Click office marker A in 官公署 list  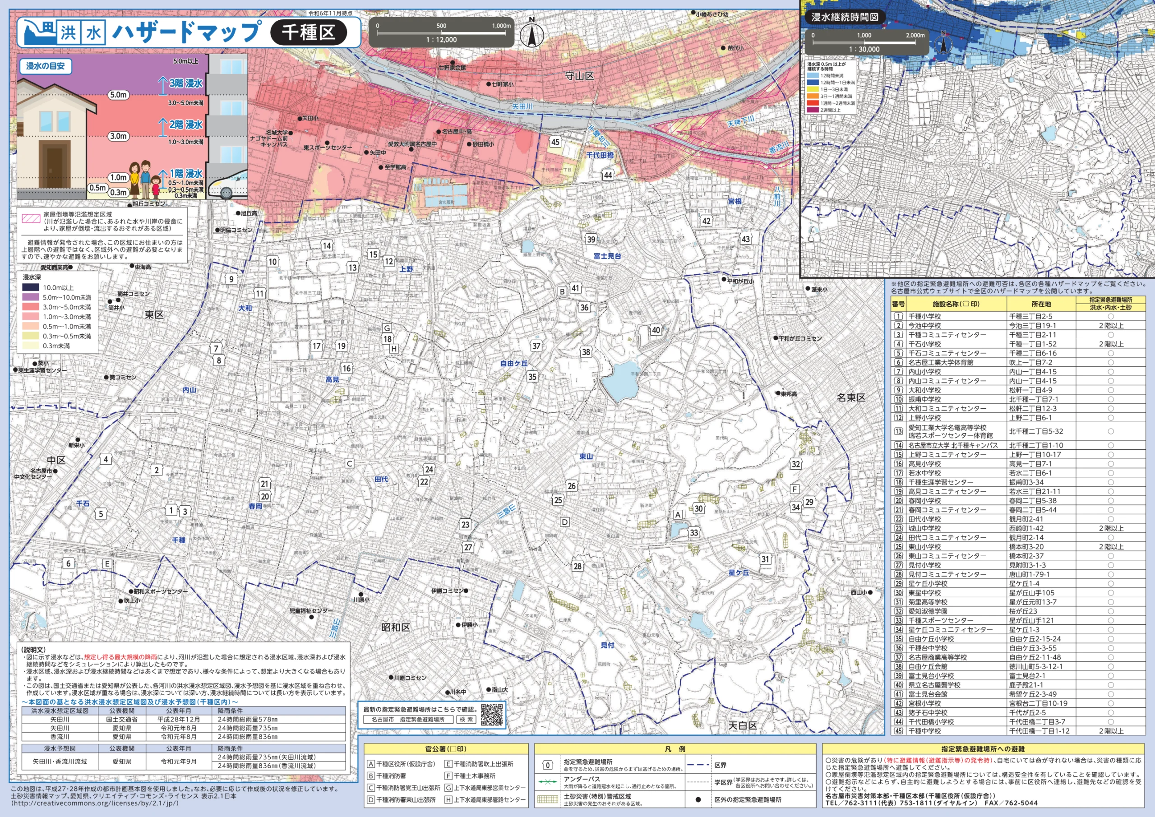pyautogui.click(x=371, y=764)
